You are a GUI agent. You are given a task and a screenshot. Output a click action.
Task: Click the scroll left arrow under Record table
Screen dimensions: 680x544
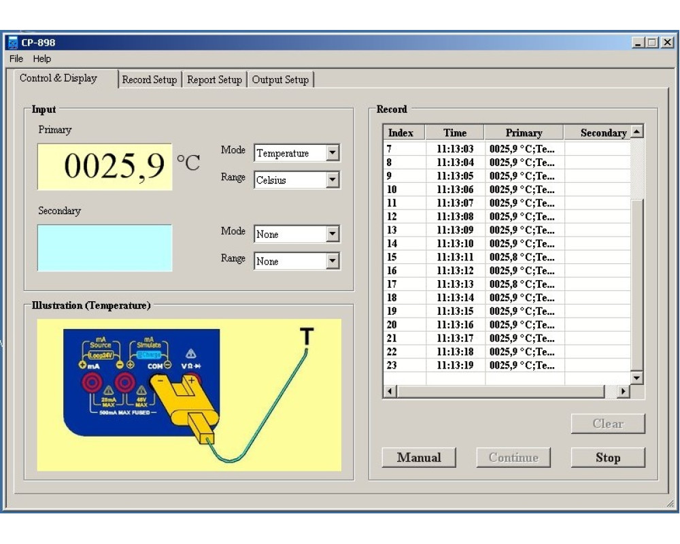click(390, 392)
